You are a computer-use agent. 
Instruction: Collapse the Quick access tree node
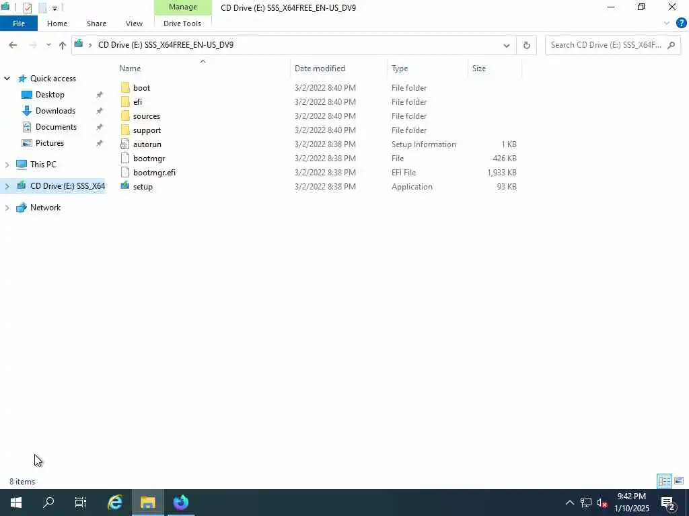(x=7, y=79)
